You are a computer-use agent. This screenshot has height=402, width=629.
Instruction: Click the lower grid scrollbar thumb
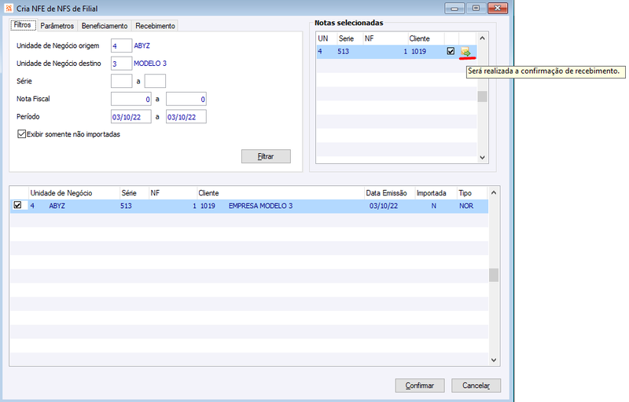494,275
